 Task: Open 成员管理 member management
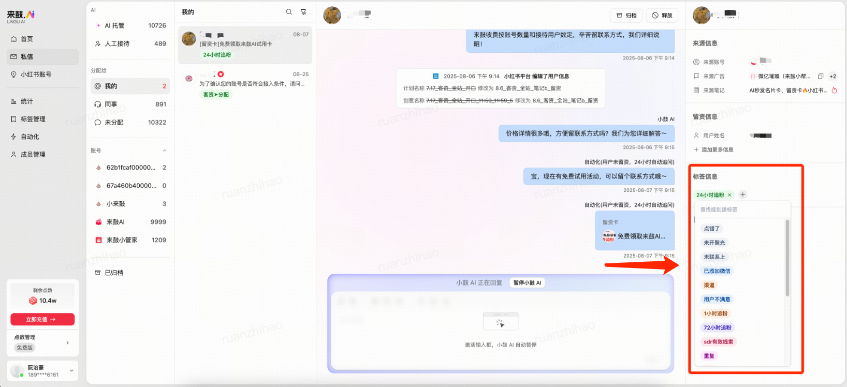coord(42,154)
